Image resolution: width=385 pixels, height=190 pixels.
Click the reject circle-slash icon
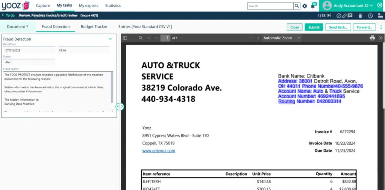pos(339,15)
